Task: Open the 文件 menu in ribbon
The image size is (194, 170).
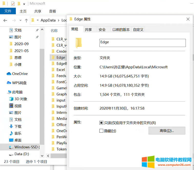Action: coord(8,11)
